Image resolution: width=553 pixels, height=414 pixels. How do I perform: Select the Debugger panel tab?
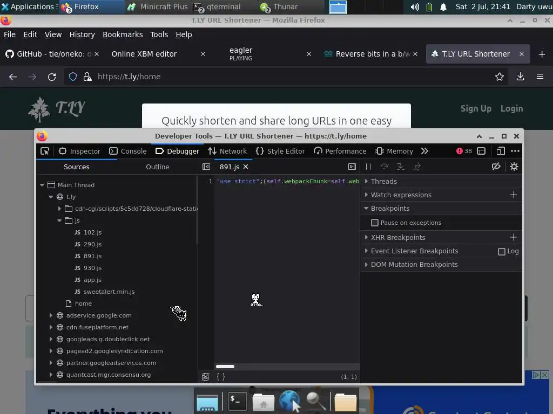point(177,151)
